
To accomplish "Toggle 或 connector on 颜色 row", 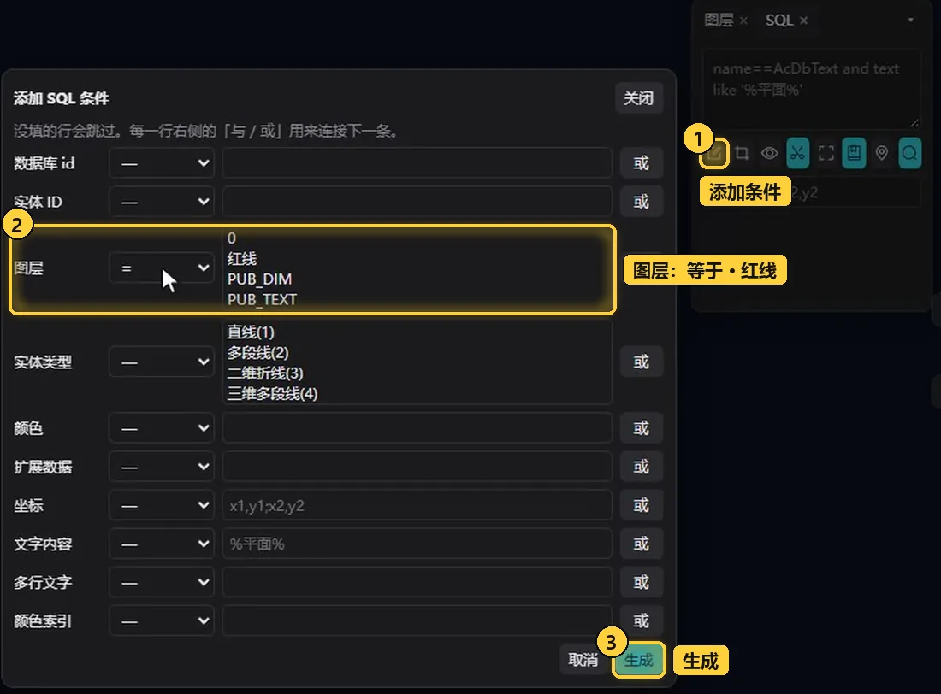I will point(642,428).
